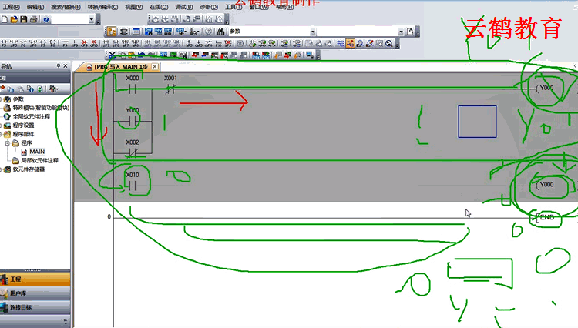Click the document icon right of search combo
The image size is (578, 328).
pyautogui.click(x=410, y=32)
